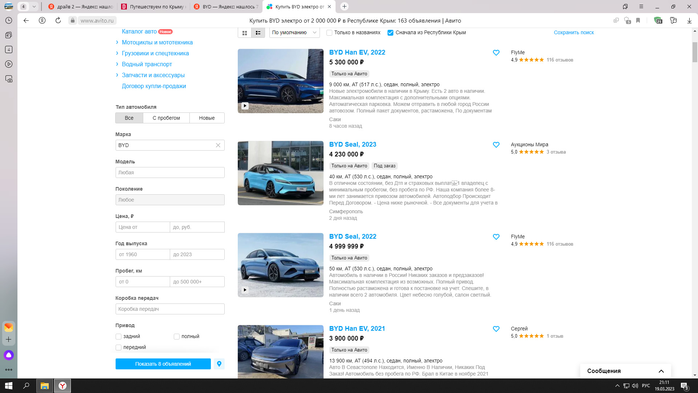Click the bookmark flag icon in address bar
698x393 pixels.
click(x=638, y=21)
